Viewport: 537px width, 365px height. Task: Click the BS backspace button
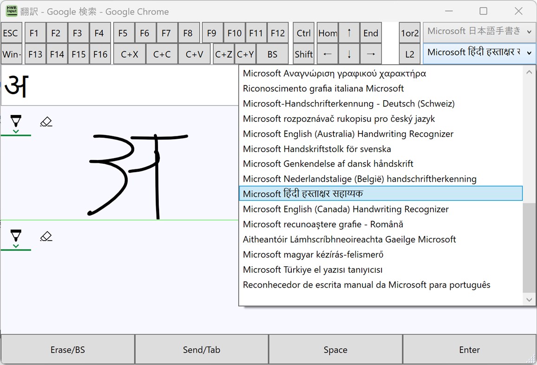point(272,54)
